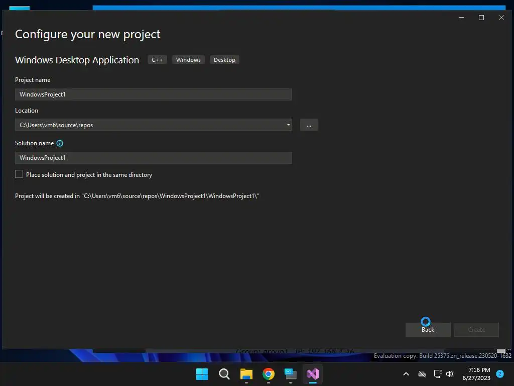Go Back to the previous step
Image resolution: width=514 pixels, height=386 pixels.
(428, 330)
